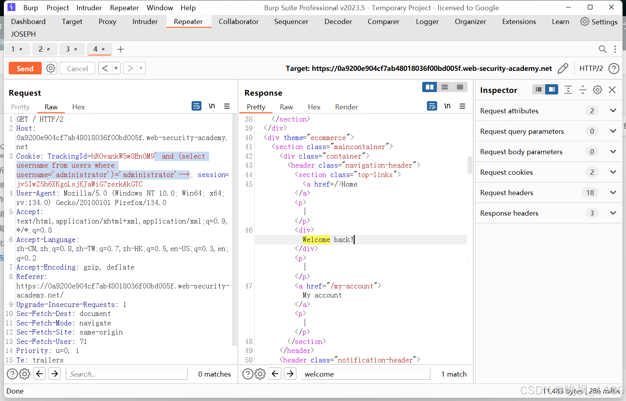
Task: Expand Request query parameters section
Action: click(x=613, y=131)
